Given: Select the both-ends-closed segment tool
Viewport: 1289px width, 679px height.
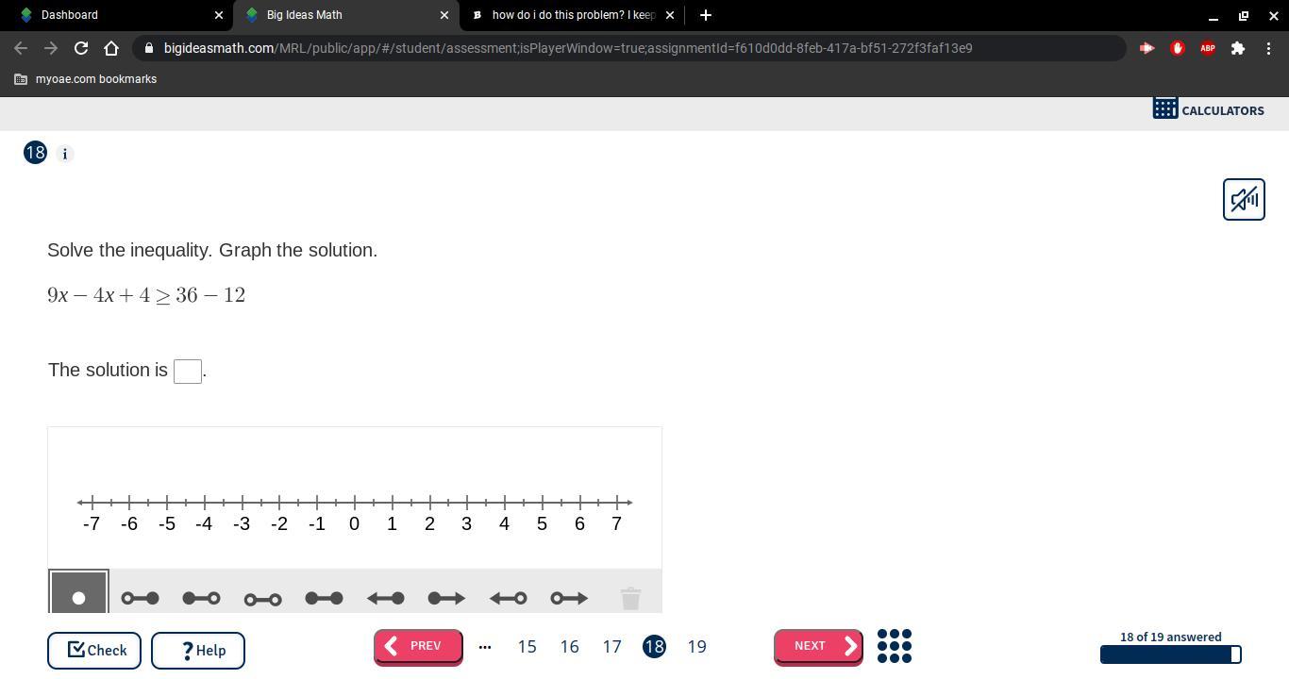Looking at the screenshot, I should point(324,598).
